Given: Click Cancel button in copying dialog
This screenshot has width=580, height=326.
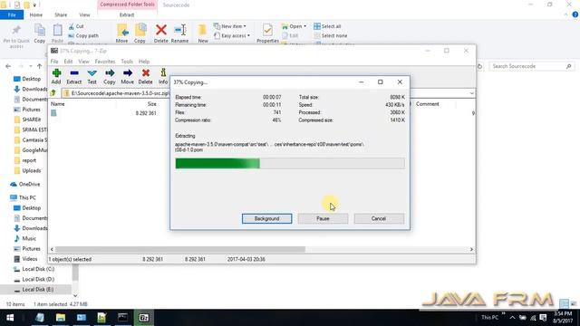Looking at the screenshot, I should (x=379, y=218).
